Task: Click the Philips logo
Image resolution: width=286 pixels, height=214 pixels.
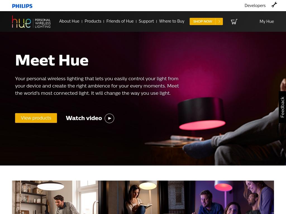Action: [22, 6]
